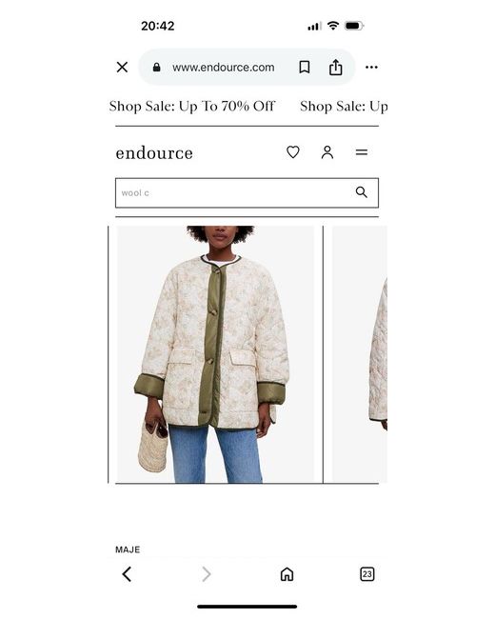This screenshot has width=495, height=619.
Task: Tap the browser home icon
Action: pos(287,574)
